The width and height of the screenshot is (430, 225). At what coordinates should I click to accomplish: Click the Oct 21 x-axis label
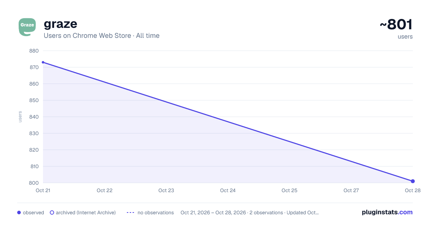[x=43, y=190]
